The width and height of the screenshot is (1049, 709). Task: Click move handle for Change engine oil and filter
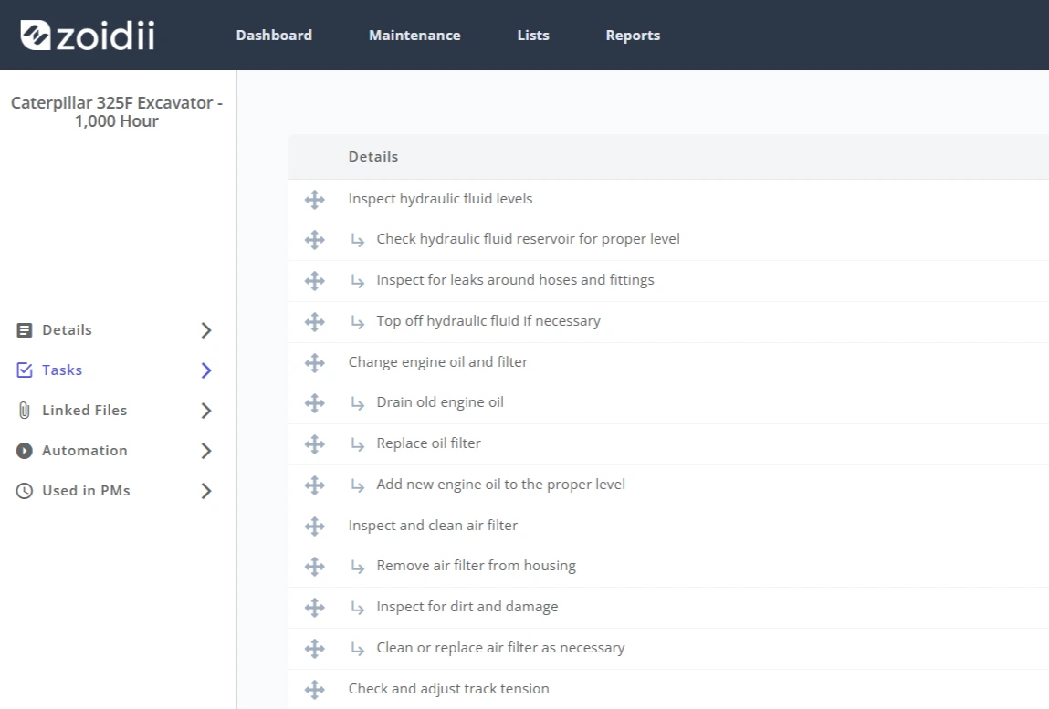tap(314, 362)
